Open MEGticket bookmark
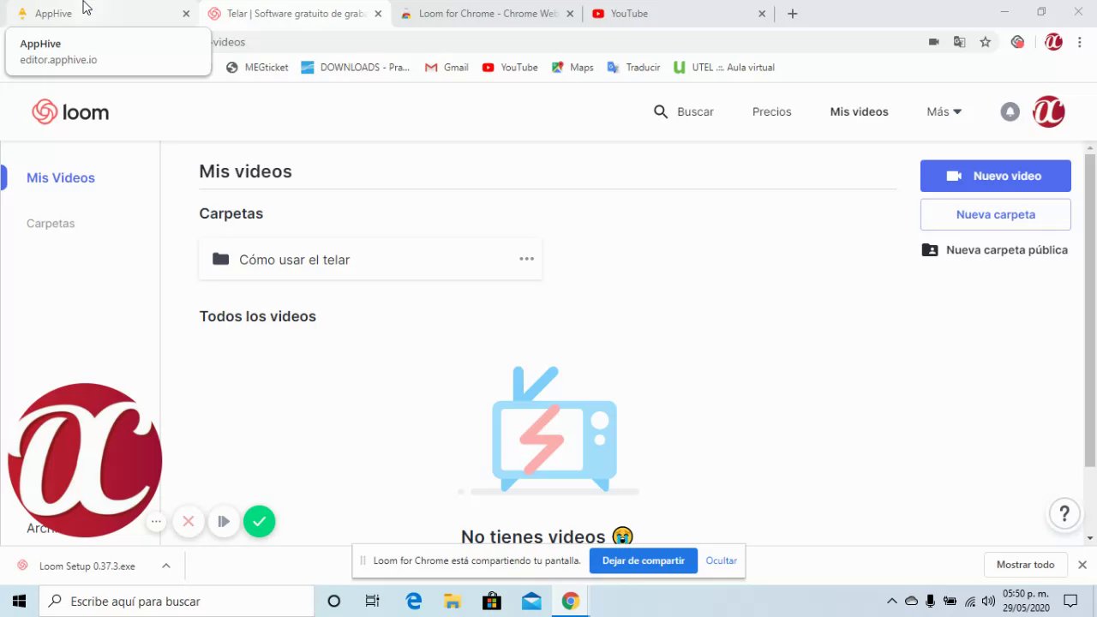The height and width of the screenshot is (617, 1097). coord(257,67)
